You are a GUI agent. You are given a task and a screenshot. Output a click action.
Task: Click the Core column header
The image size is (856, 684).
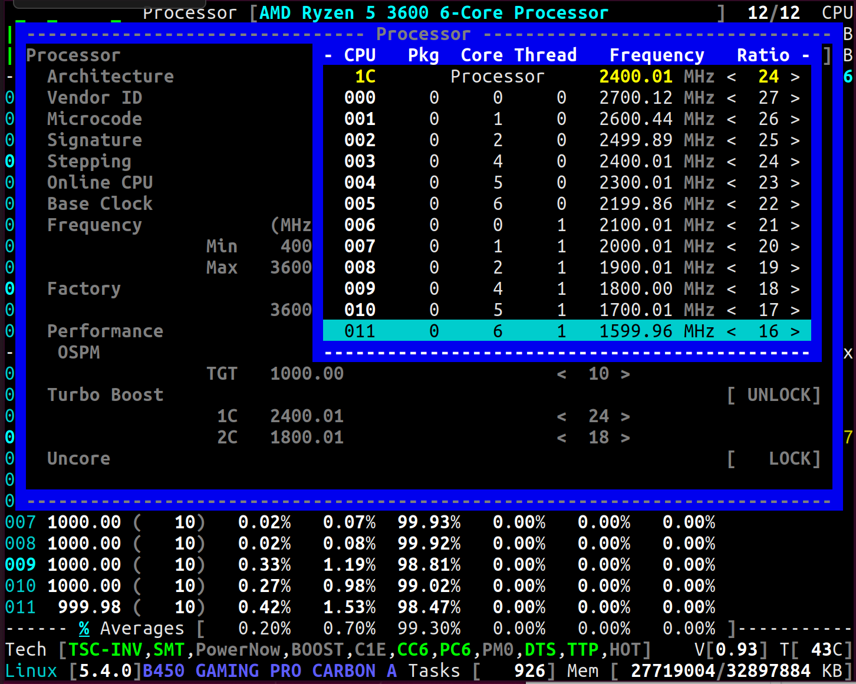pos(482,55)
